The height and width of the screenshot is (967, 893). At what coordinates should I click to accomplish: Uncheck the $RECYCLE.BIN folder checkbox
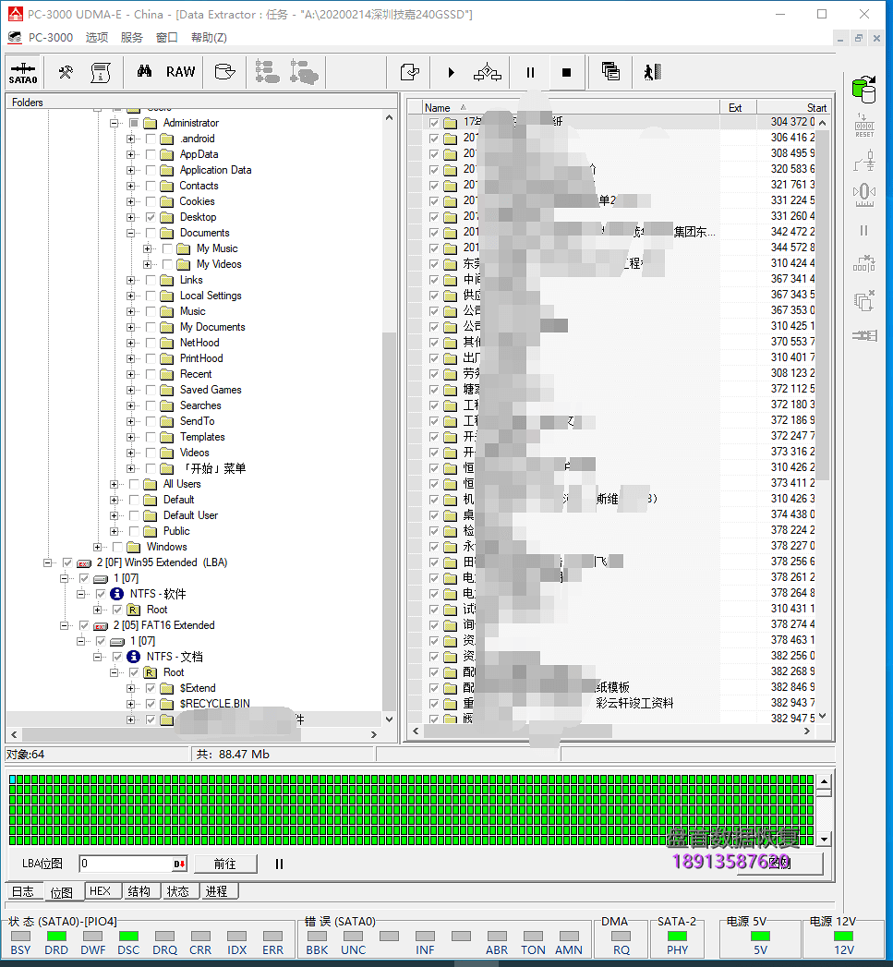pos(151,704)
